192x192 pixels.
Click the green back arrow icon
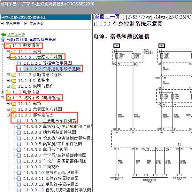click(x=4, y=35)
